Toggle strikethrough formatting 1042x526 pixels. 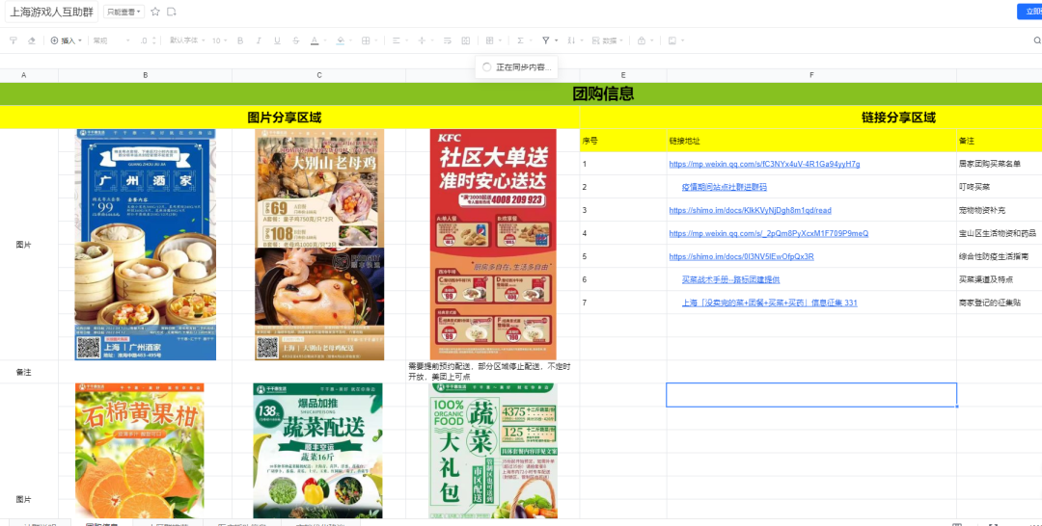tap(296, 40)
